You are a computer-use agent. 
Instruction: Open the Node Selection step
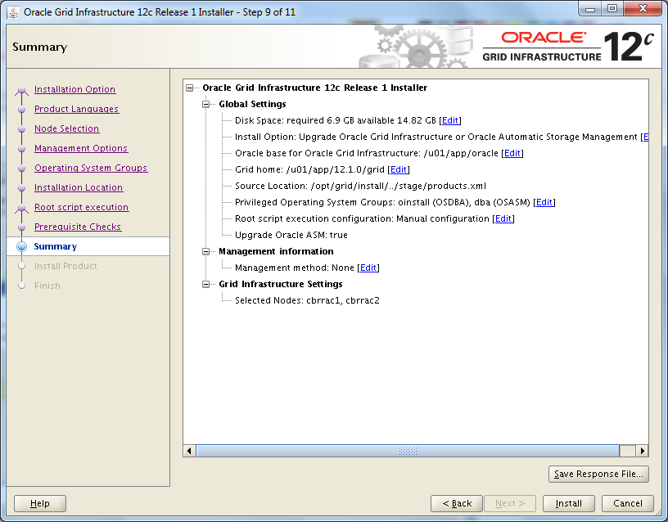[67, 128]
